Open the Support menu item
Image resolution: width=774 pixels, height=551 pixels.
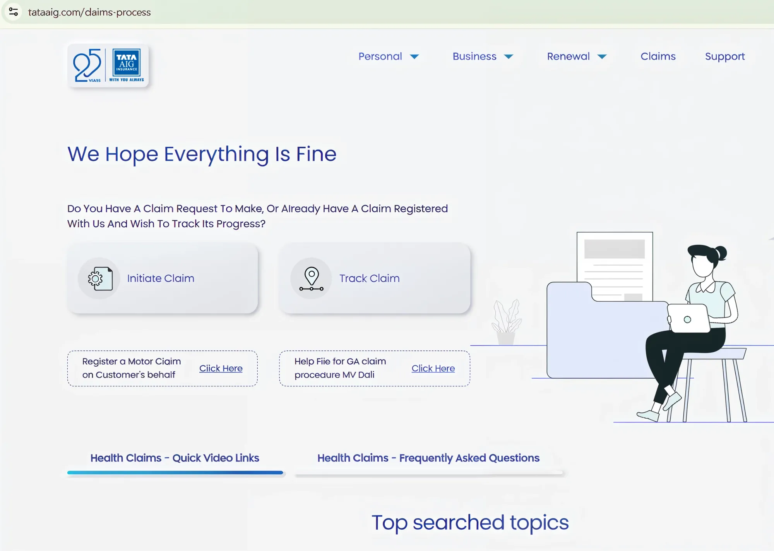pyautogui.click(x=725, y=57)
